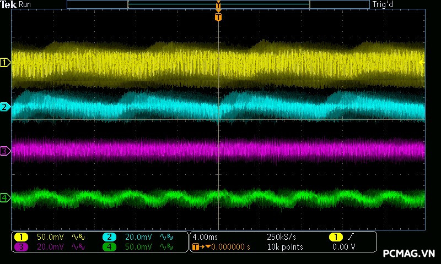The width and height of the screenshot is (441, 264).
Task: Toggle the magenta channel 3 badge
Action: (x=21, y=247)
